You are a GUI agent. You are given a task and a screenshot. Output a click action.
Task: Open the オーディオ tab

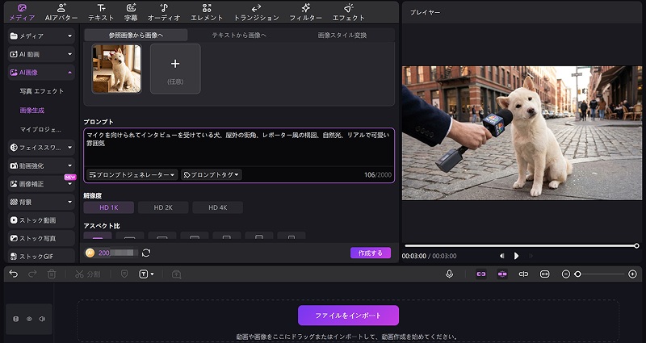(x=164, y=12)
